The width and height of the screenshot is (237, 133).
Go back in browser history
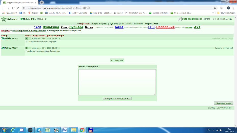pos(3,8)
